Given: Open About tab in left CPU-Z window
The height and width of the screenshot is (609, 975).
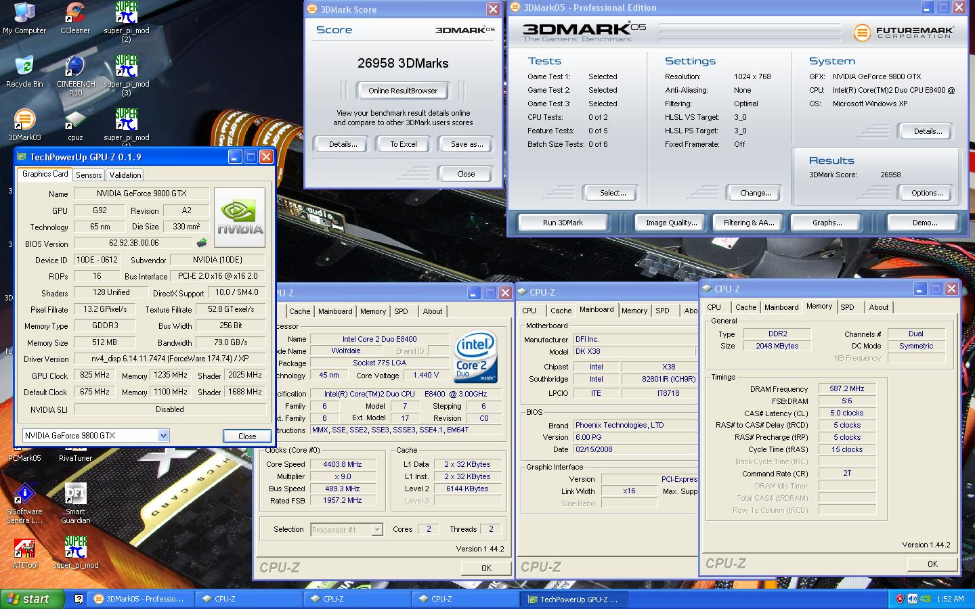Looking at the screenshot, I should [433, 311].
